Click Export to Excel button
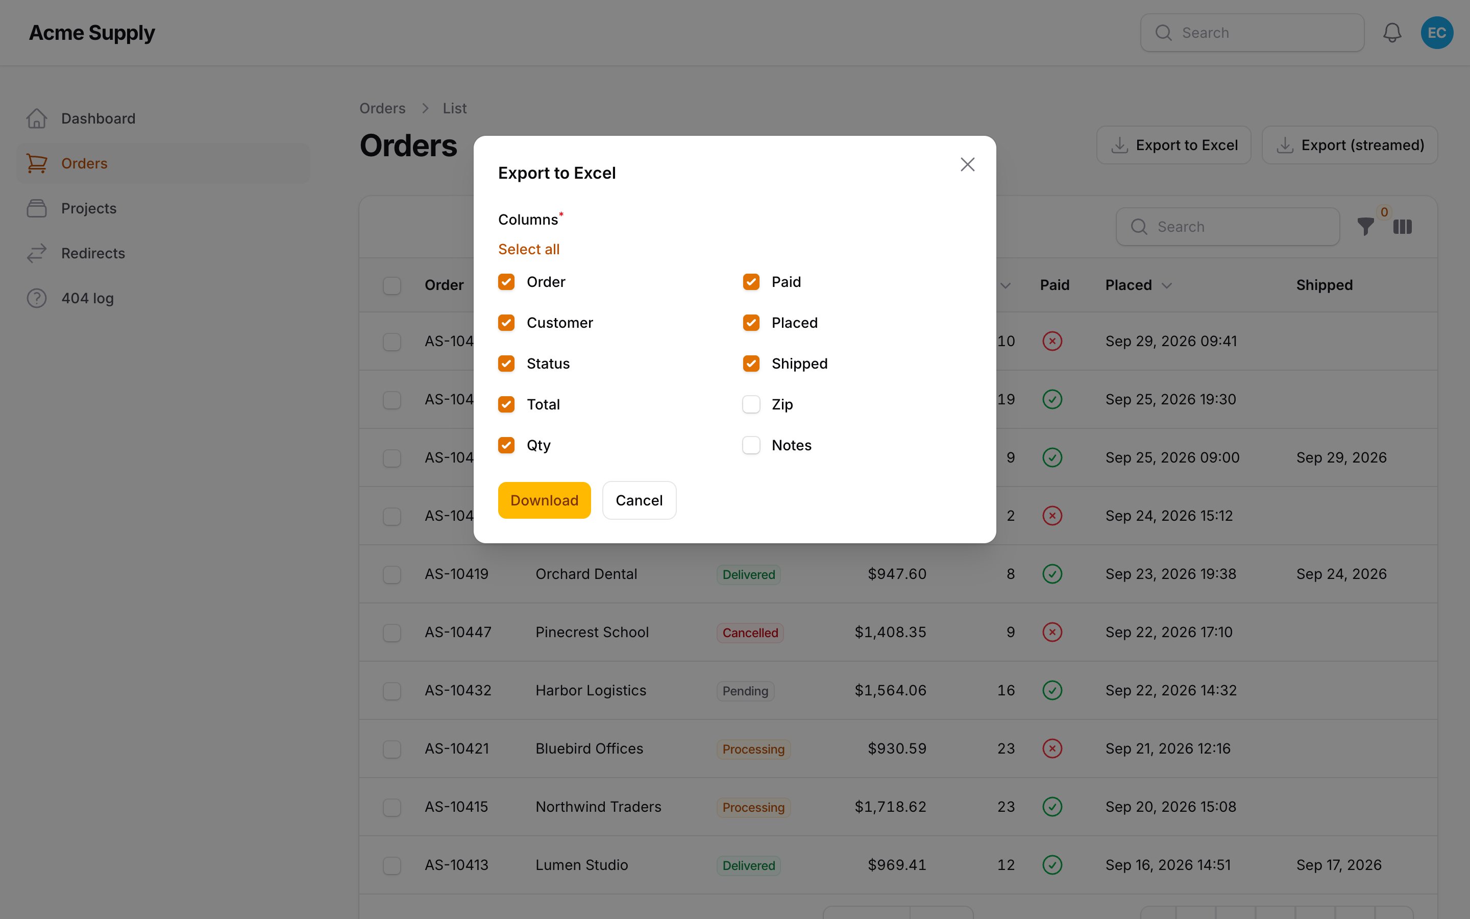 (1173, 146)
